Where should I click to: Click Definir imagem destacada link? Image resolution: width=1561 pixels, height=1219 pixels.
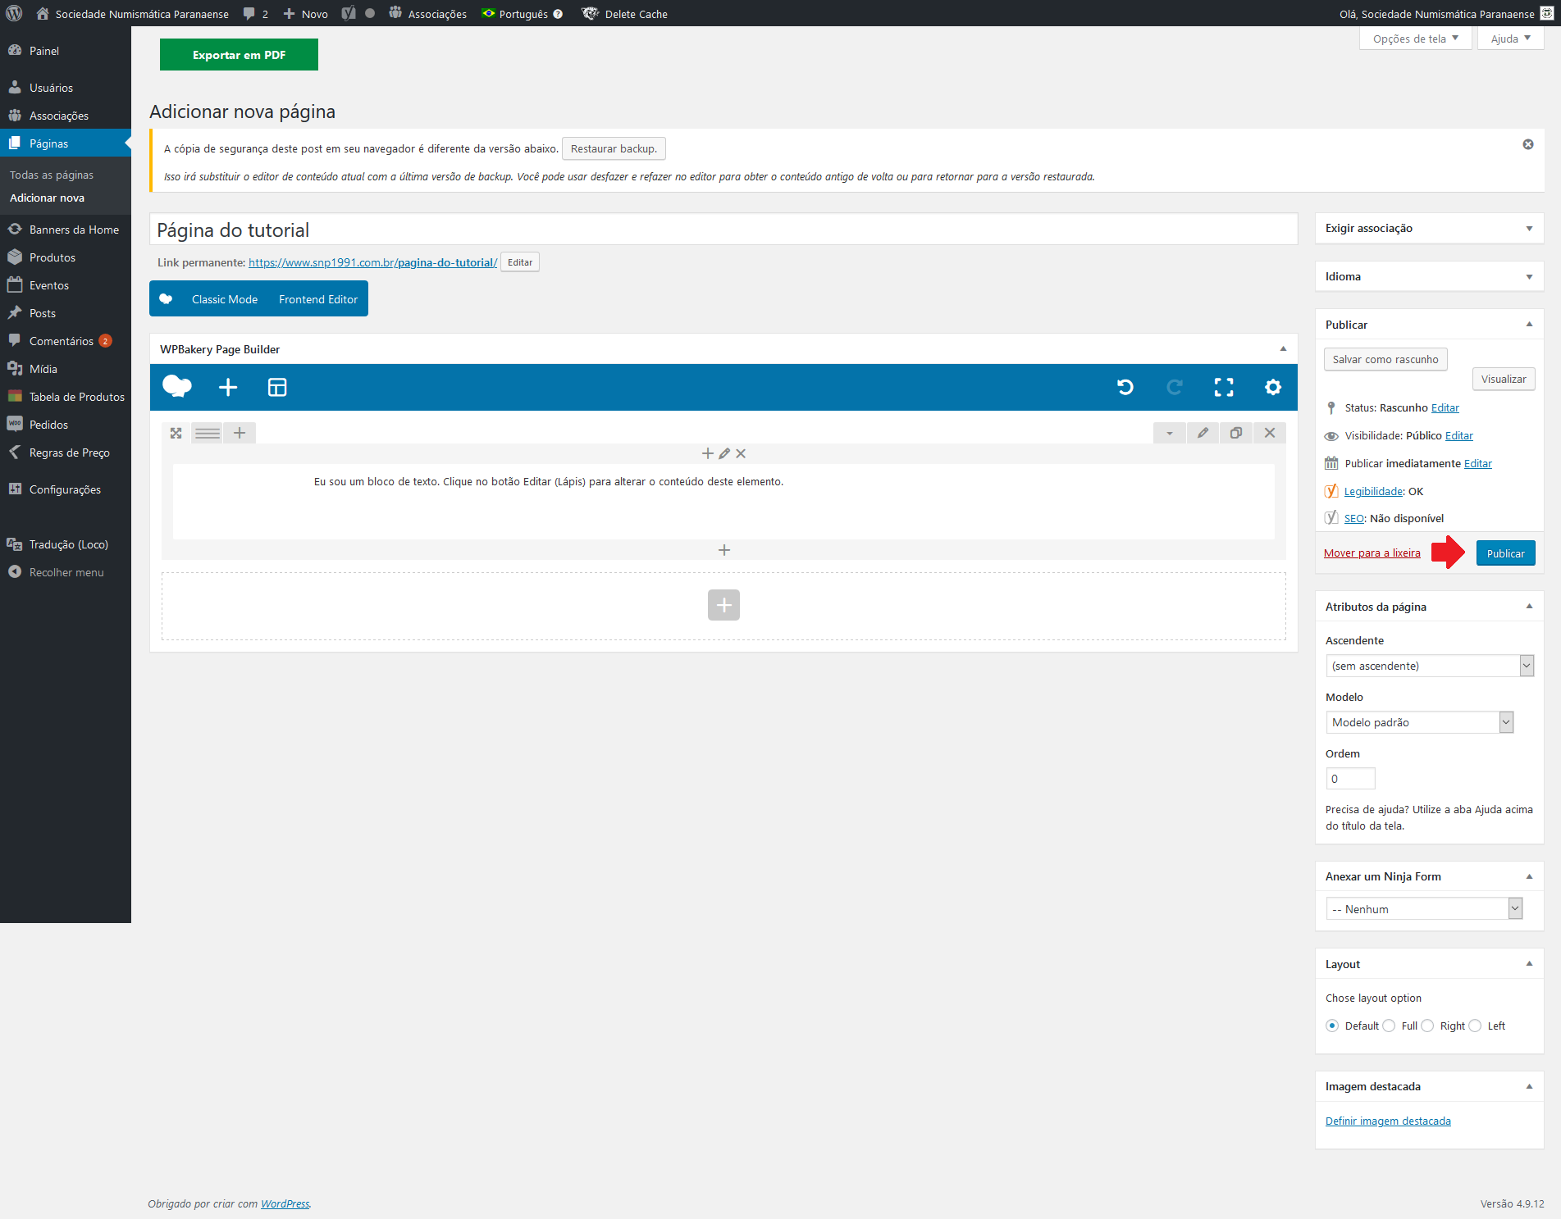tap(1388, 1121)
